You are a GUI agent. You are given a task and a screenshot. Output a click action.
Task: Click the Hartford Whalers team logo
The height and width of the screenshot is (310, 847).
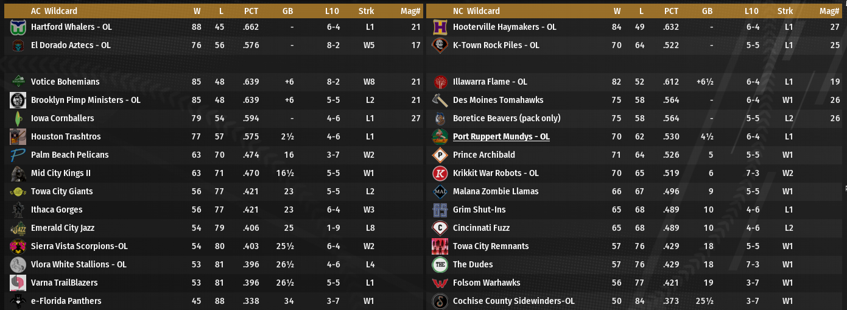(x=18, y=27)
